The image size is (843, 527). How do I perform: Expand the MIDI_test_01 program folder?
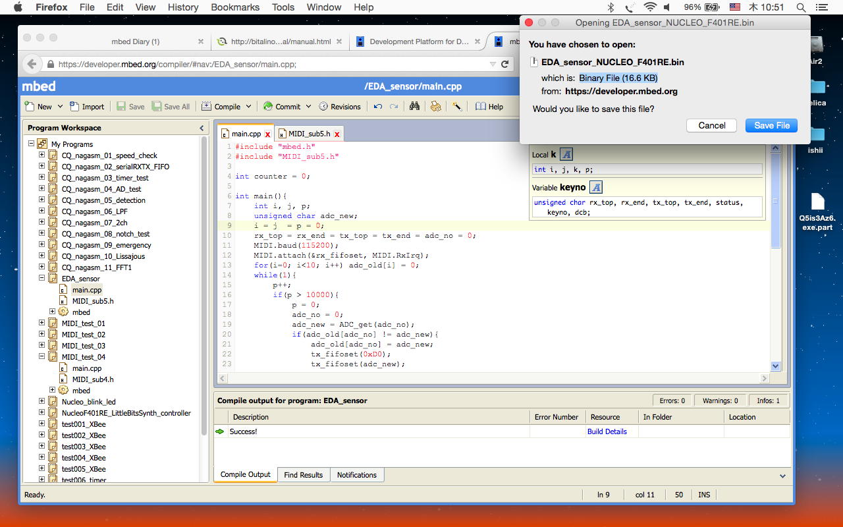pyautogui.click(x=42, y=323)
